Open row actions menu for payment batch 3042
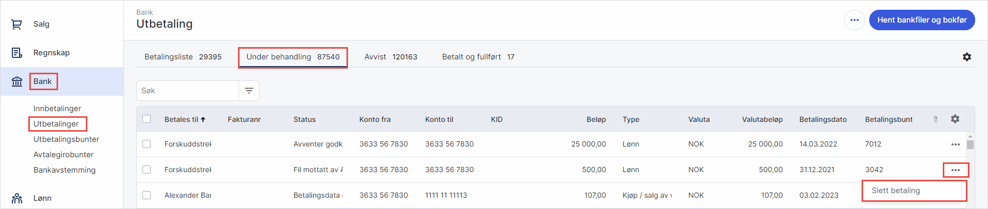Viewport: 988px width, 209px height. coord(955,170)
